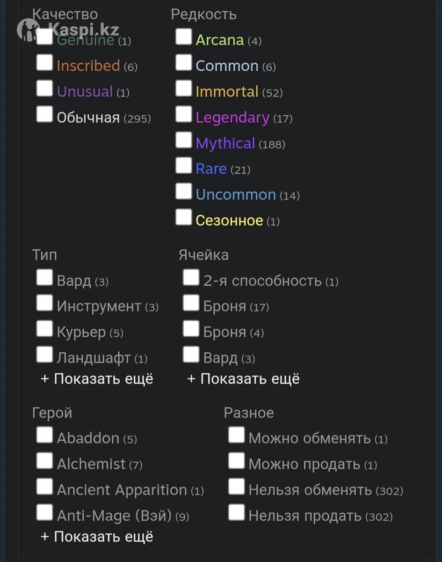This screenshot has height=562, width=442.
Task: Check the Курьер type checkbox
Action: (44, 329)
